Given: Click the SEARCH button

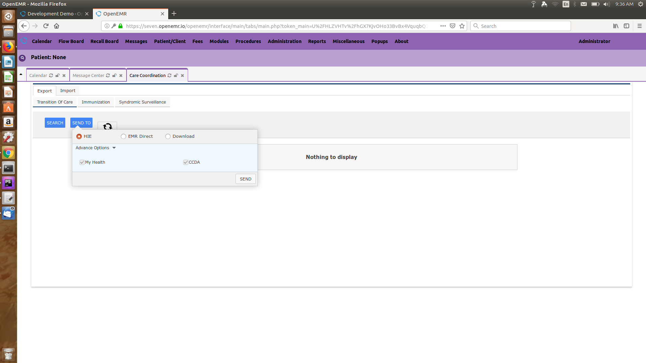Looking at the screenshot, I should [55, 122].
